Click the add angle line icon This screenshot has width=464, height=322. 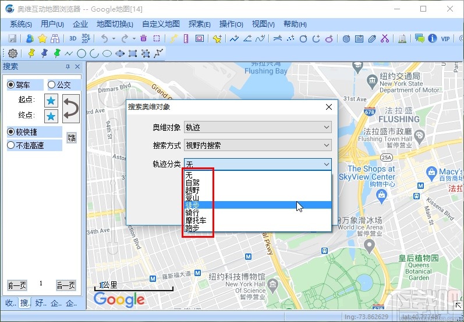(247, 38)
